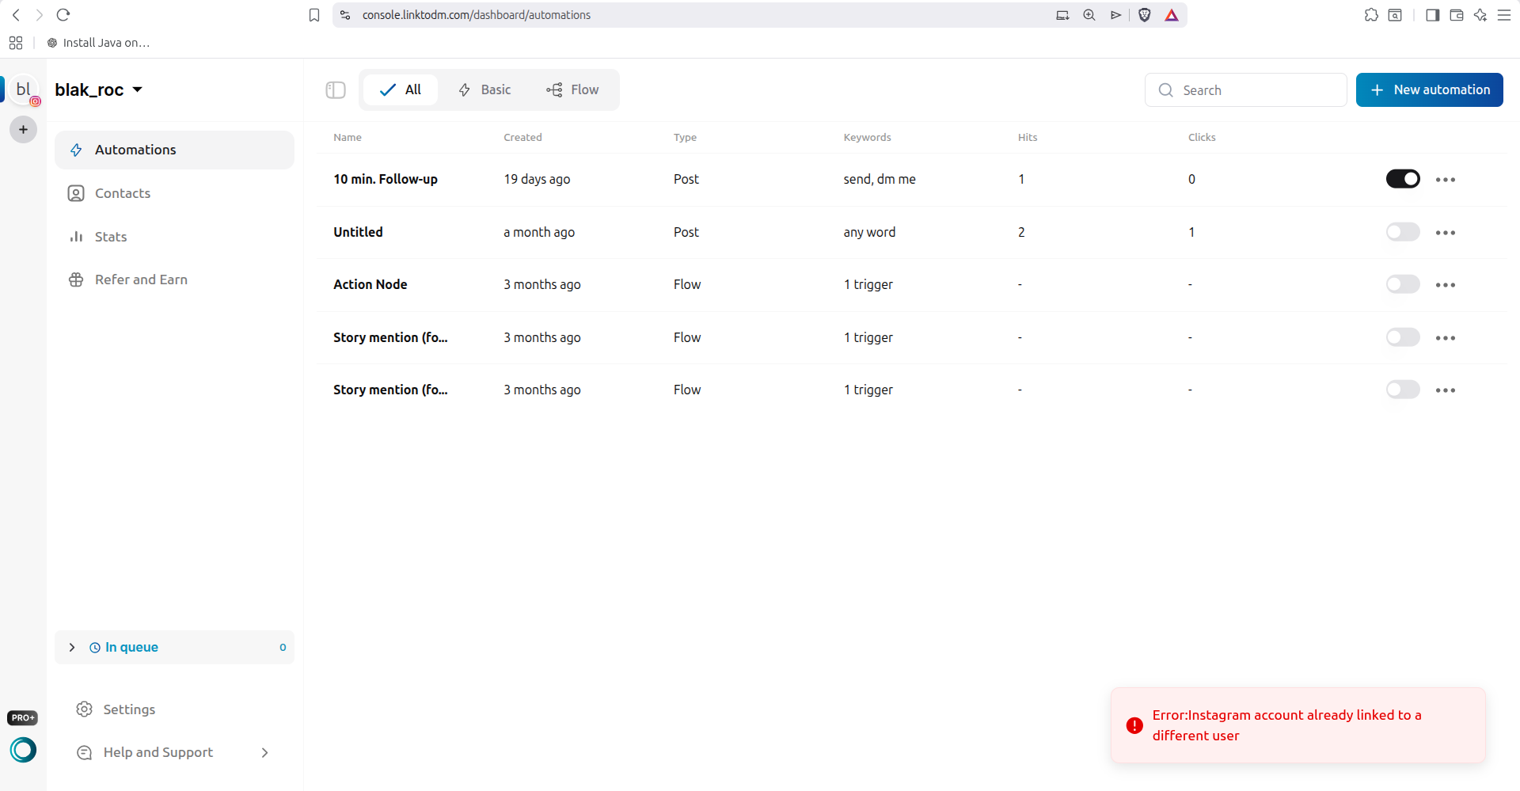The image size is (1520, 791).
Task: Expand the In queue section chevron
Action: pos(72,648)
